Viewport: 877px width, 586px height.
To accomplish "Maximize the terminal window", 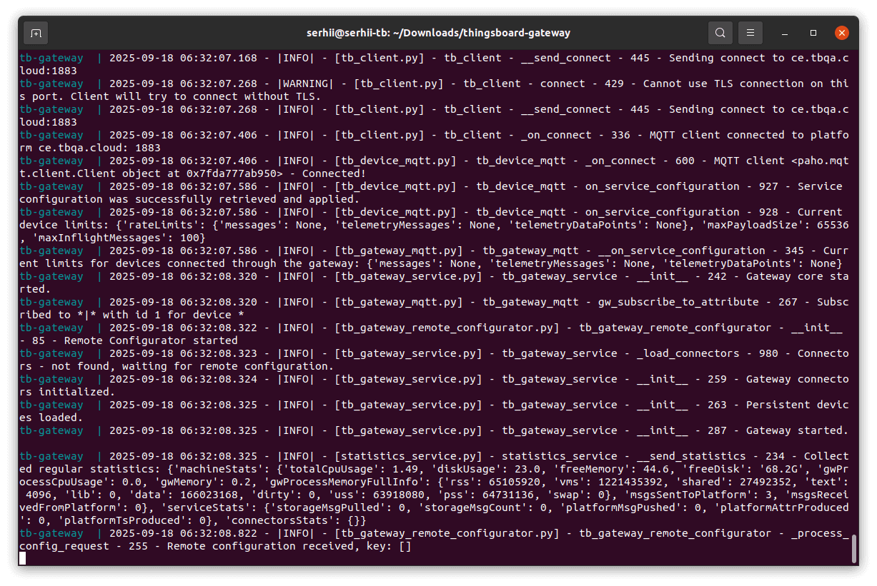I will point(813,33).
